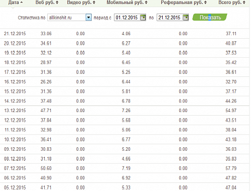This screenshot has height=191, width=251.
Task: Sort by the Дата column arrow
Action: [21, 3]
